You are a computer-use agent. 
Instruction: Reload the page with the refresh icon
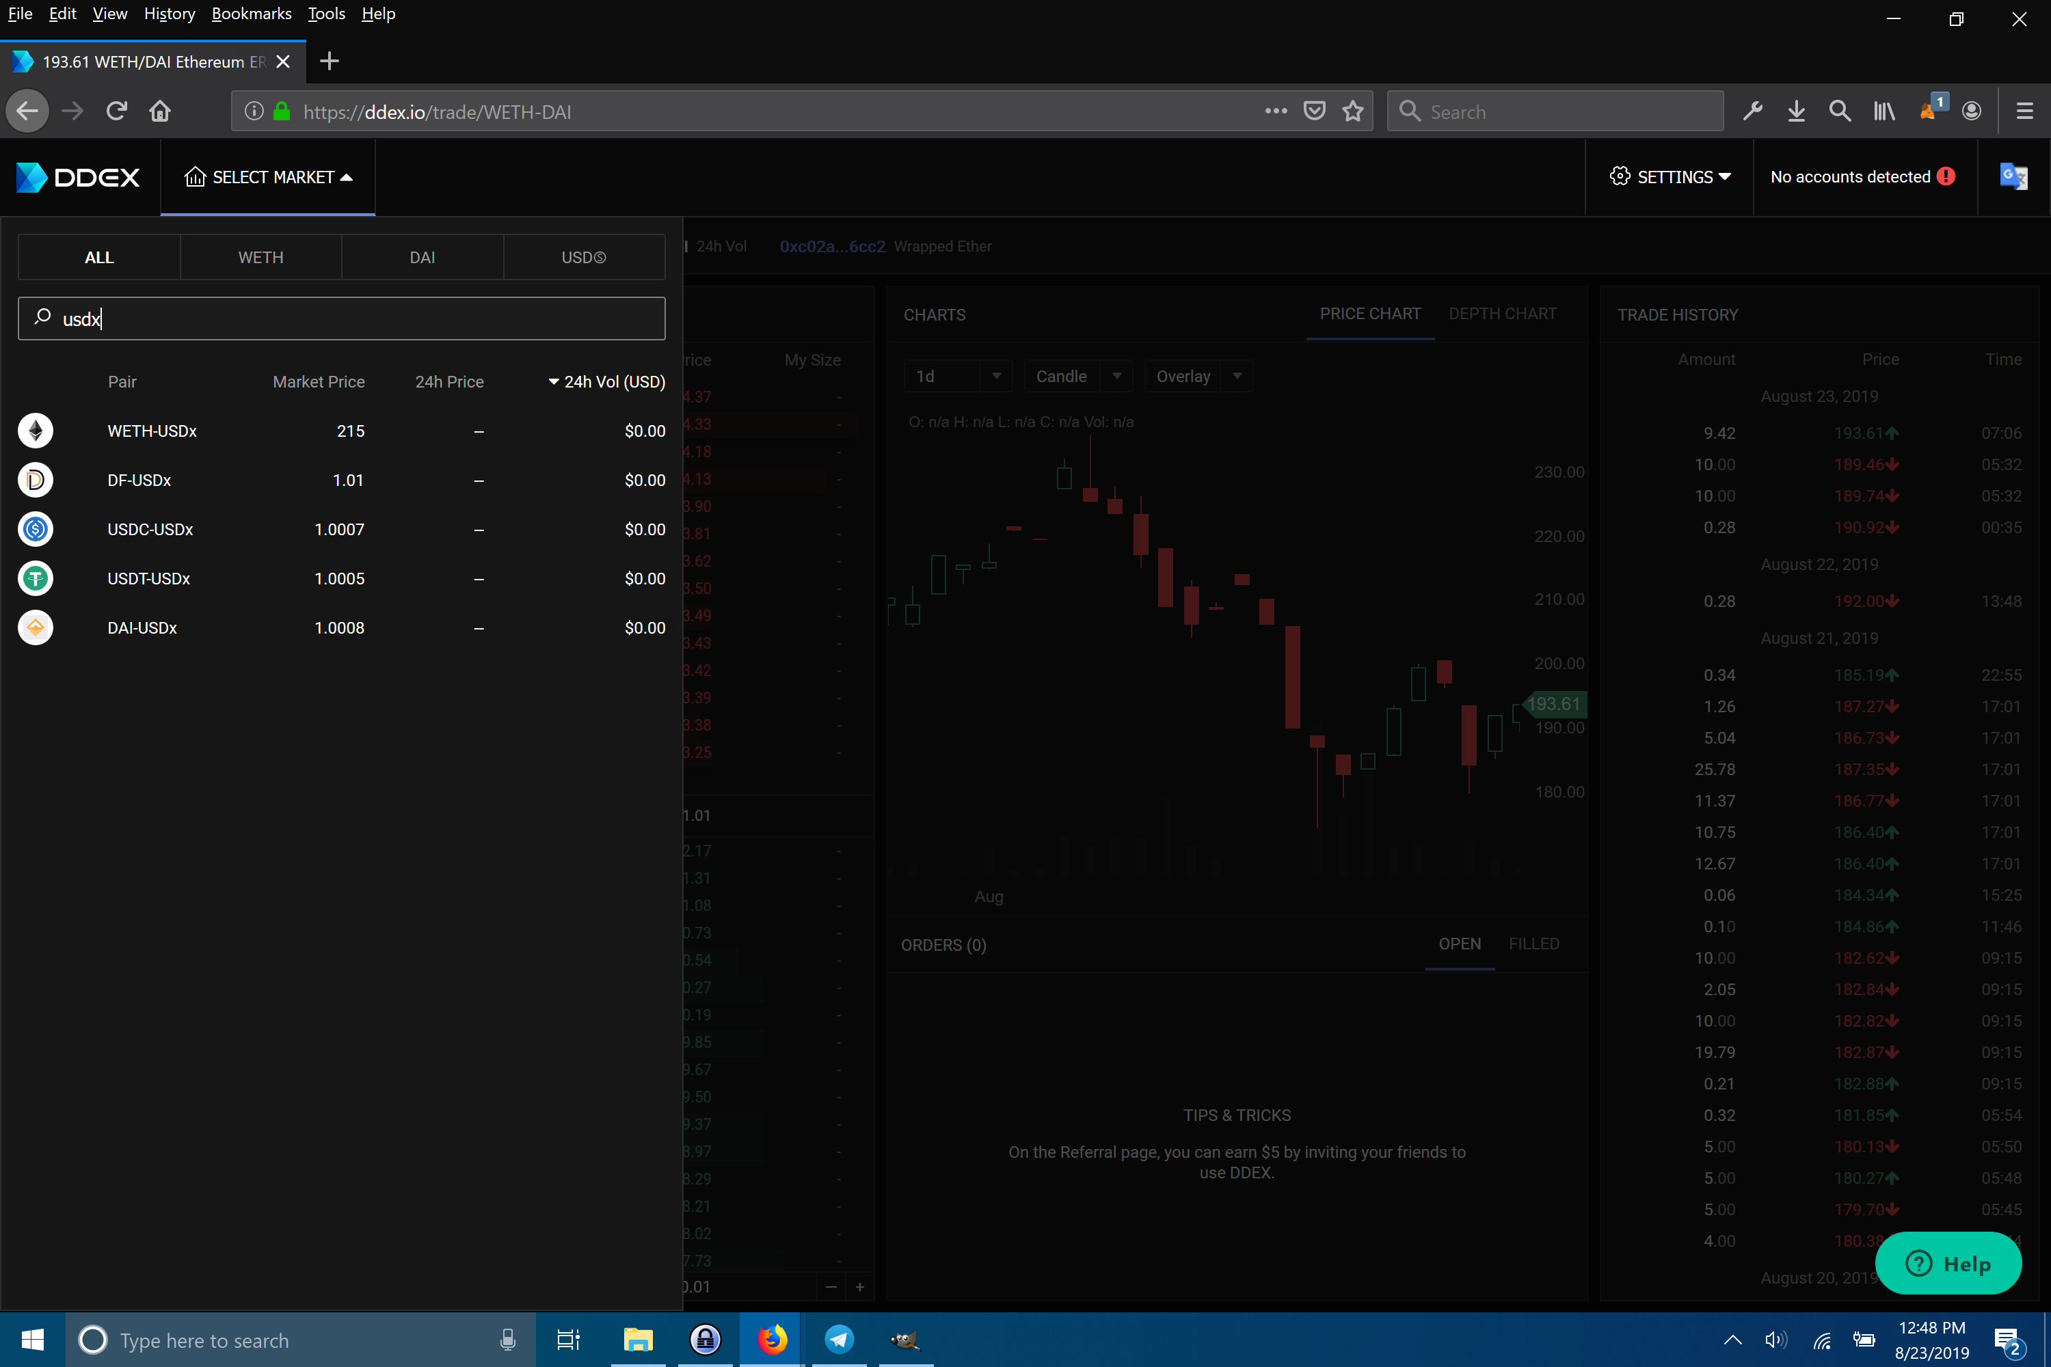pyautogui.click(x=116, y=111)
